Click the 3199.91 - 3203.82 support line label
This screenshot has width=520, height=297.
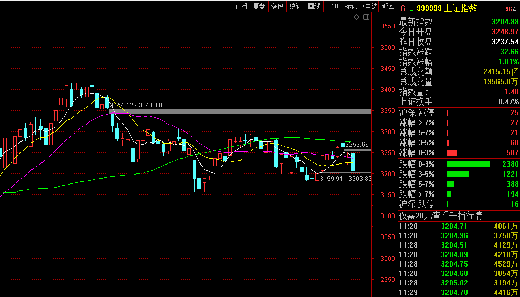[345, 179]
